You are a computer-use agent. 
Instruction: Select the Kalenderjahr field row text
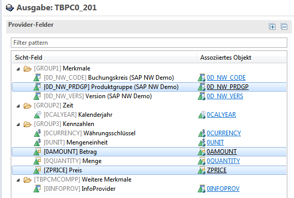78,115
